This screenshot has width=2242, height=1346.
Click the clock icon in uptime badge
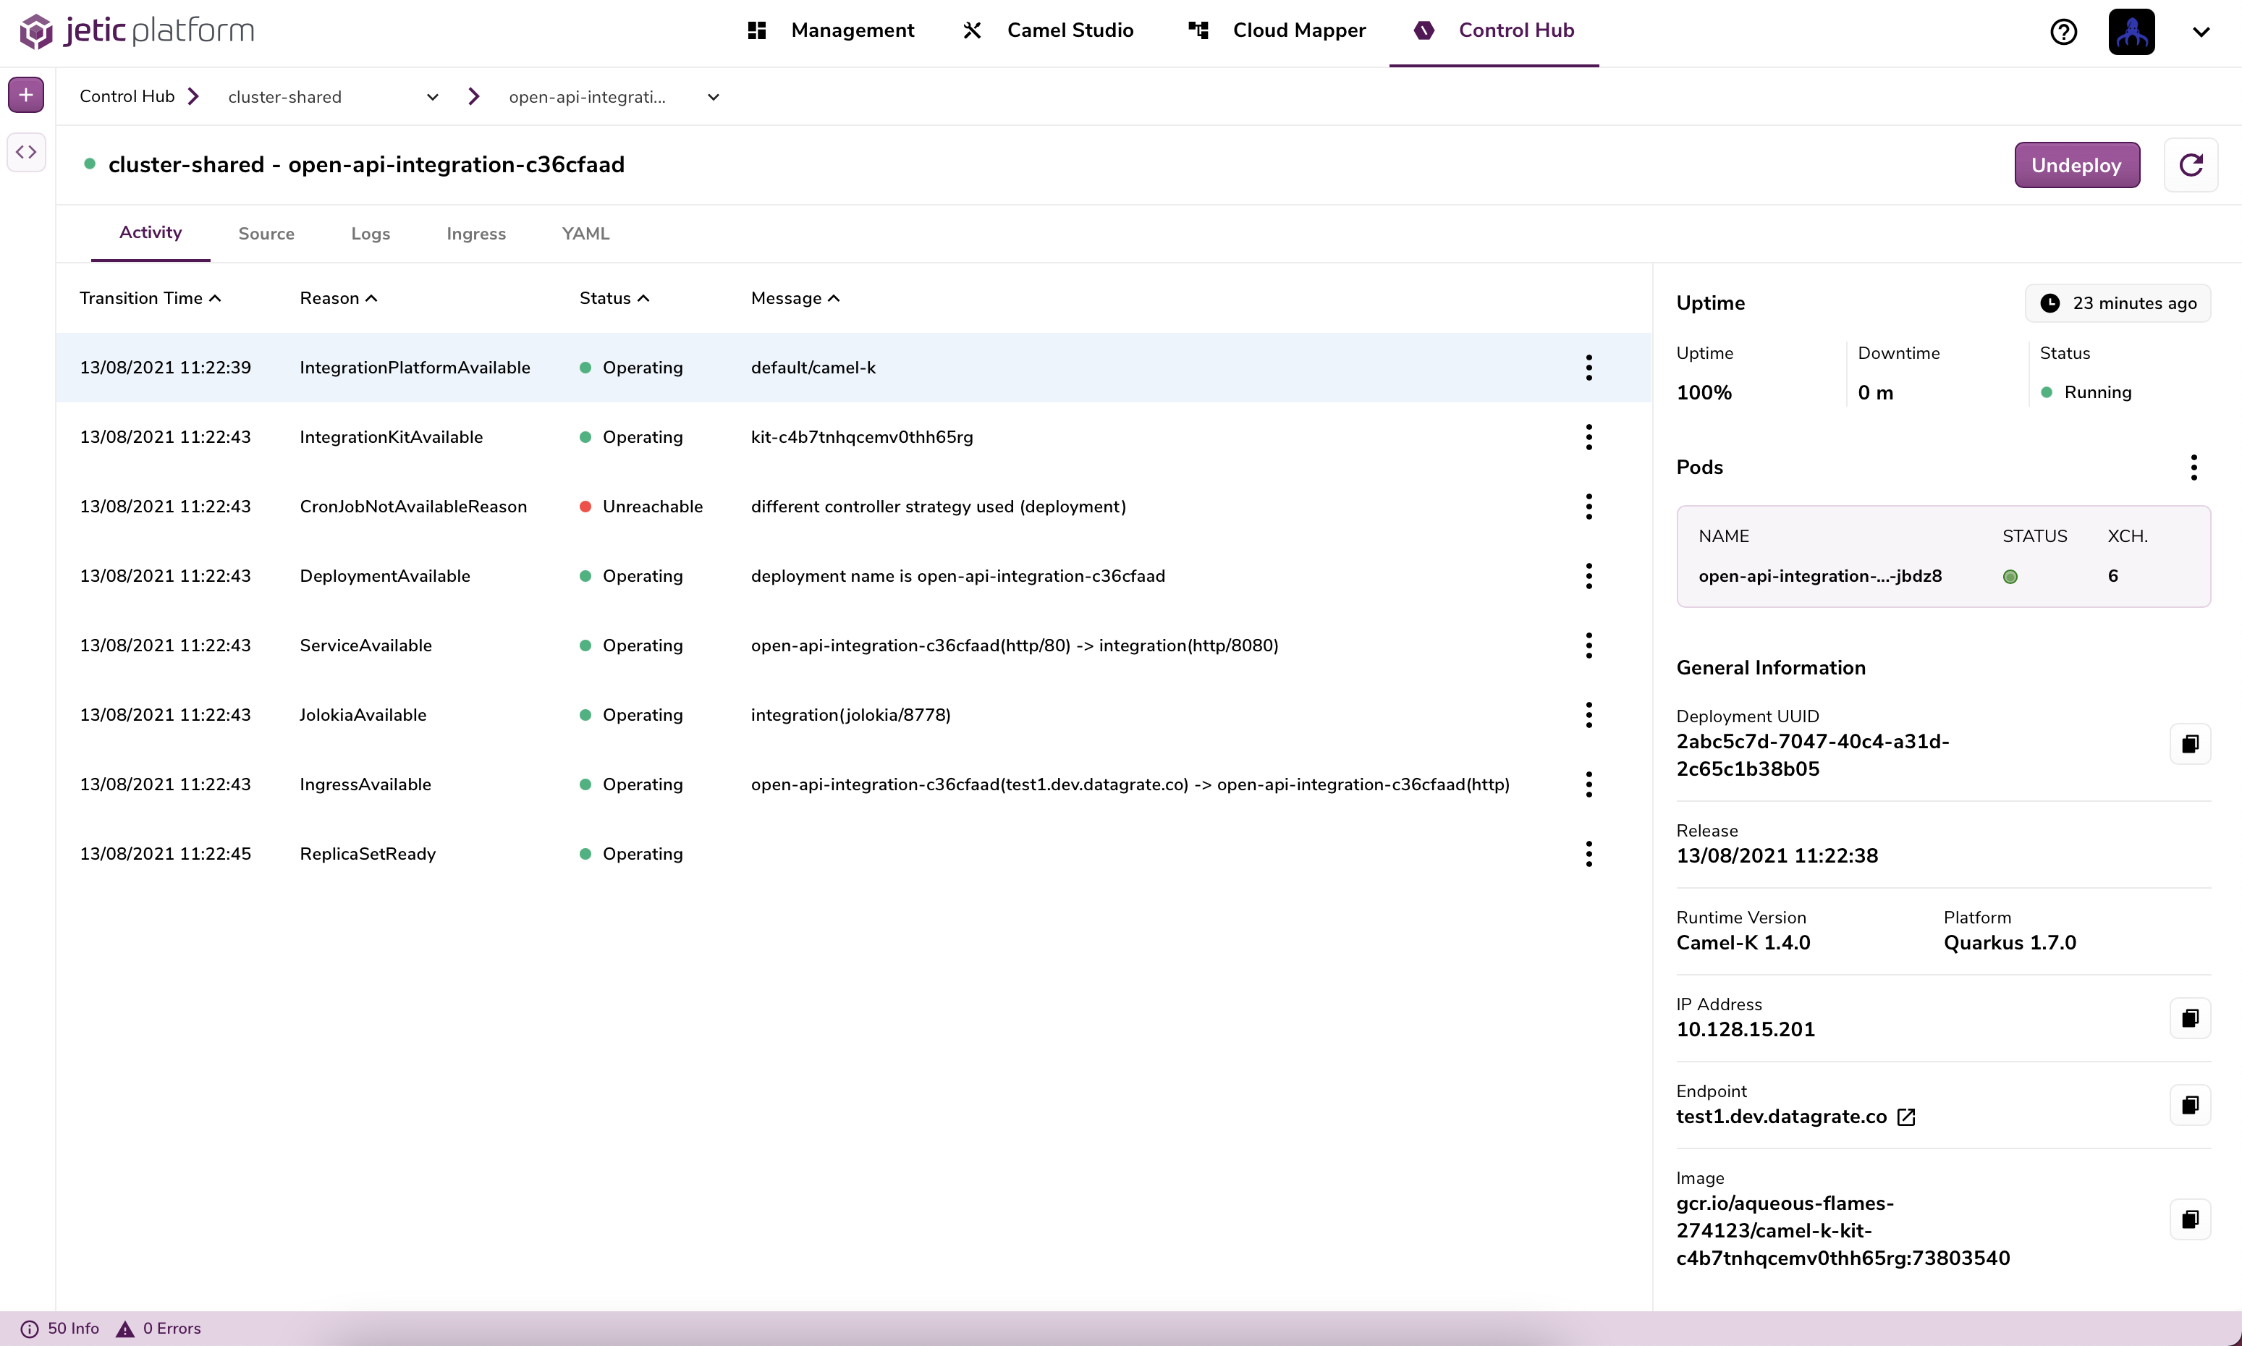click(2049, 303)
